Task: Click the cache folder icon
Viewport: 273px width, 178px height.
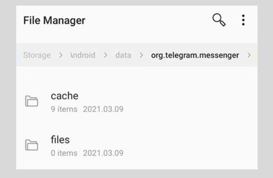Action: point(32,101)
